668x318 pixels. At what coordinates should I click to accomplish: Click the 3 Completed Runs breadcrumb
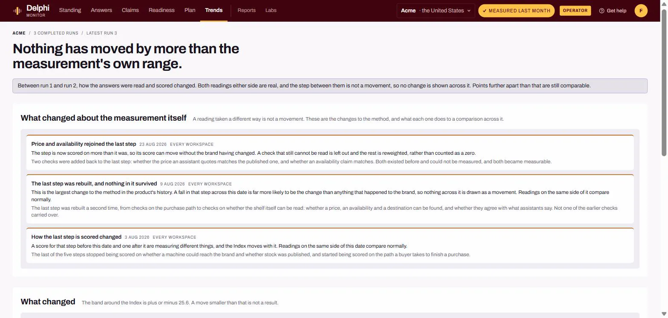(x=56, y=33)
